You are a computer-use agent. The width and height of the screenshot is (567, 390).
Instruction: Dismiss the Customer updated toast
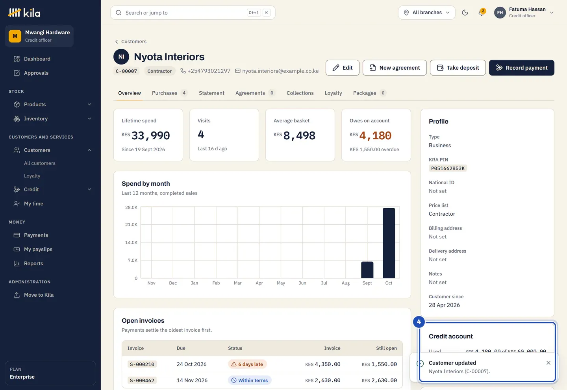(x=548, y=363)
